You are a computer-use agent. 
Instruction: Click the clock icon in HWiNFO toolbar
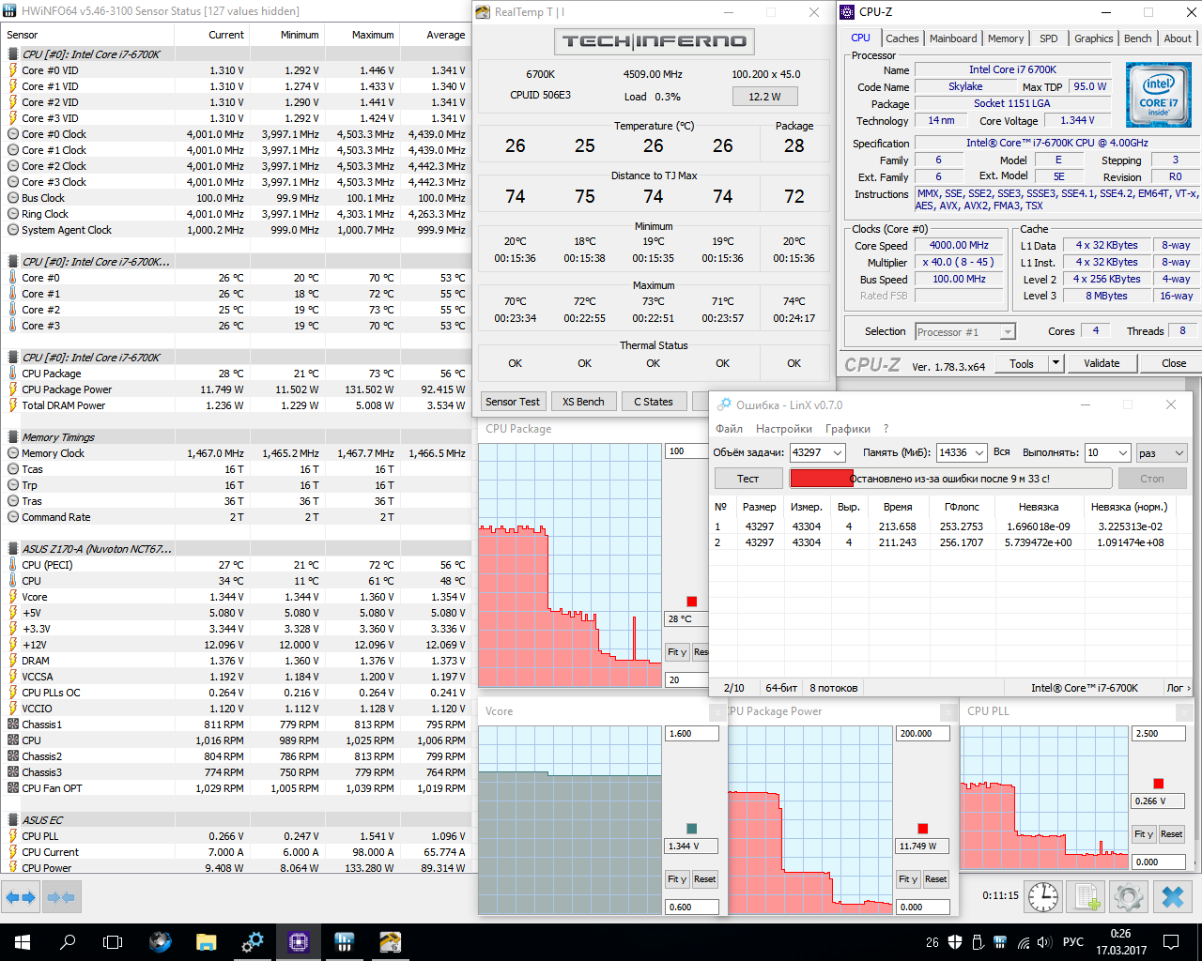click(1043, 897)
